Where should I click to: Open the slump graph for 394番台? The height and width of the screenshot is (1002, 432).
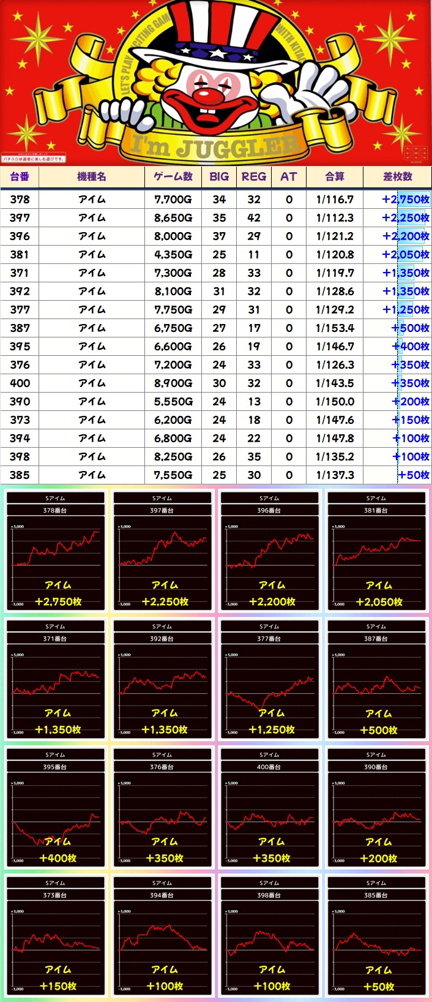click(163, 936)
